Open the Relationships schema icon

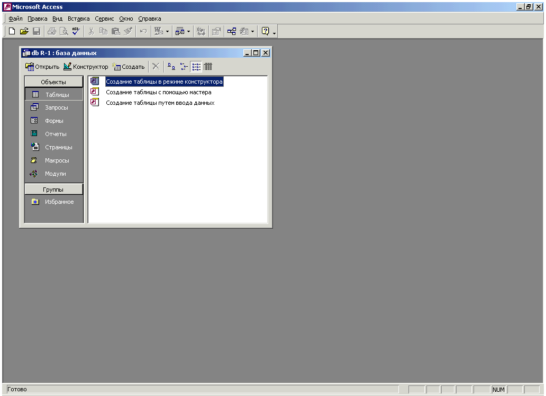point(232,31)
